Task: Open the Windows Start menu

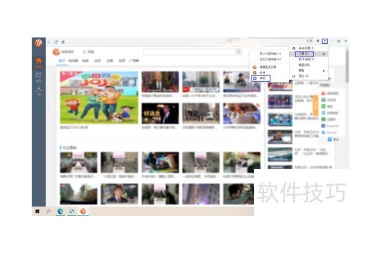Action: pyautogui.click(x=37, y=211)
